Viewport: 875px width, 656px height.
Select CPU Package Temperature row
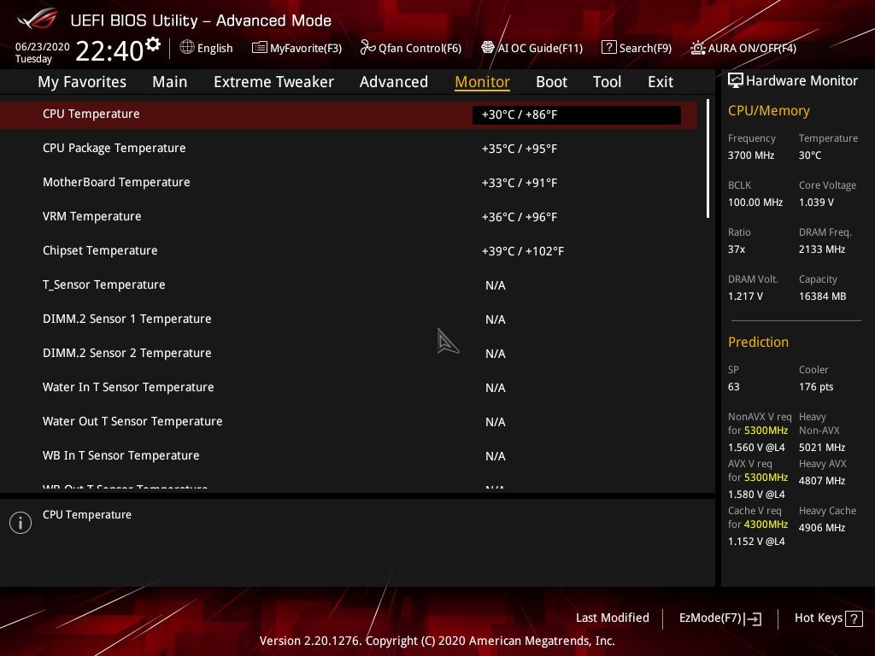pyautogui.click(x=349, y=149)
